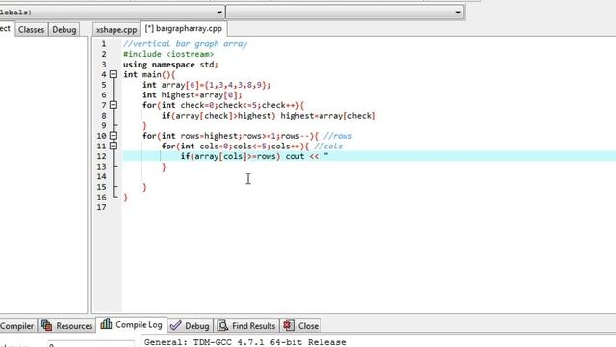Click 'int highest=array[0];' on line 6

tap(192, 95)
